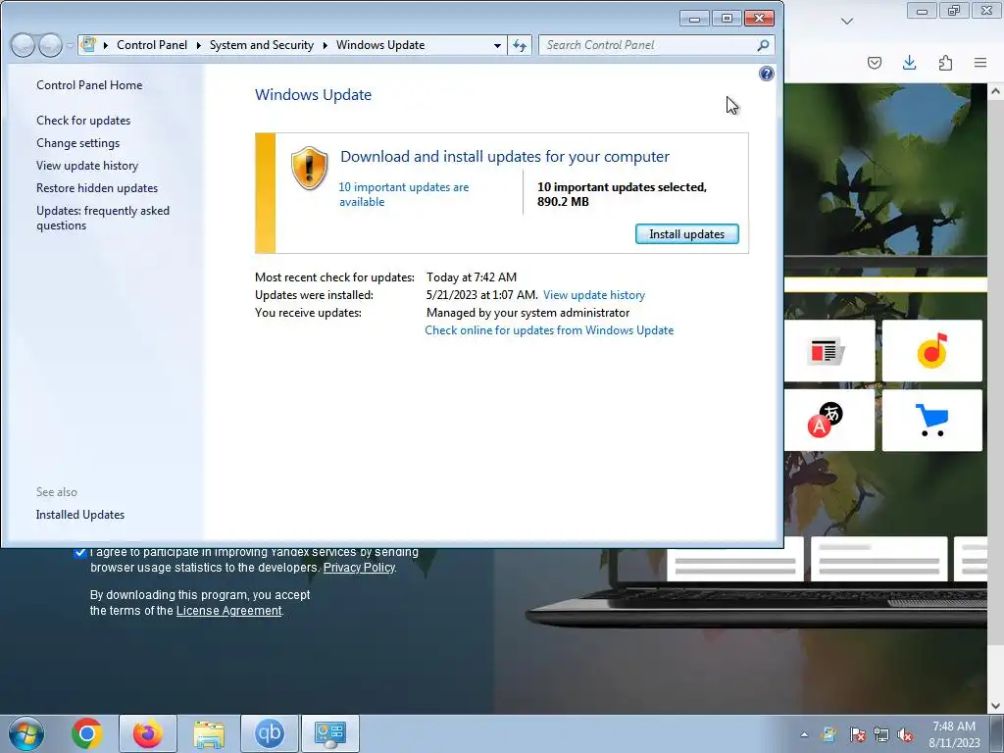Click the Control Panel taskbar button
1004x753 pixels.
tap(330, 733)
